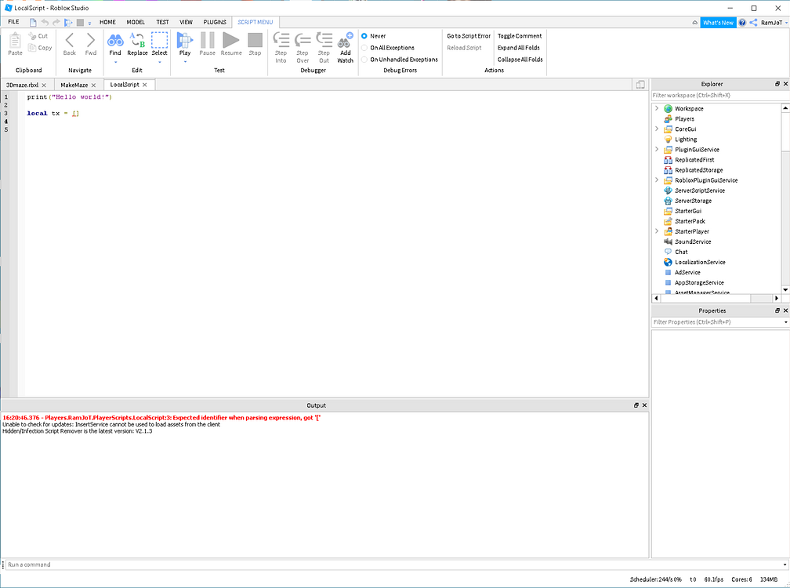Click Collapse All Folds
The image size is (790, 588).
click(520, 60)
